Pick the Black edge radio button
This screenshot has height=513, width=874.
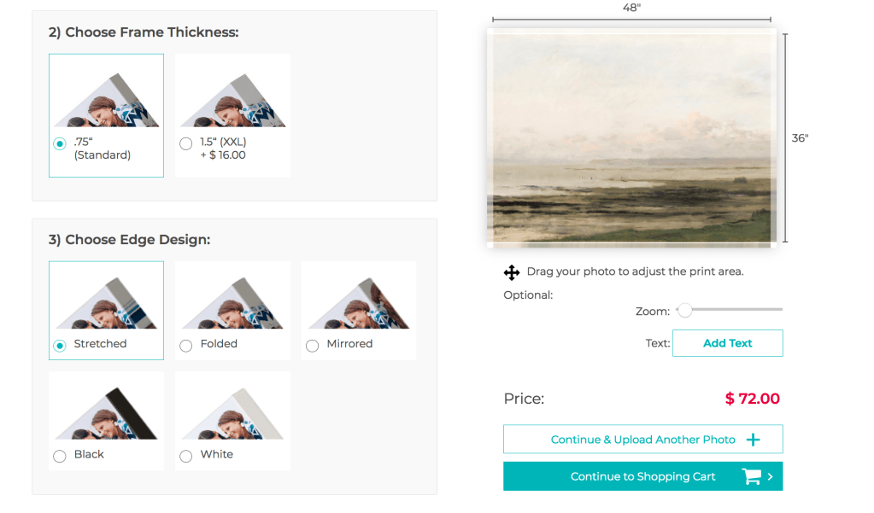click(x=60, y=456)
